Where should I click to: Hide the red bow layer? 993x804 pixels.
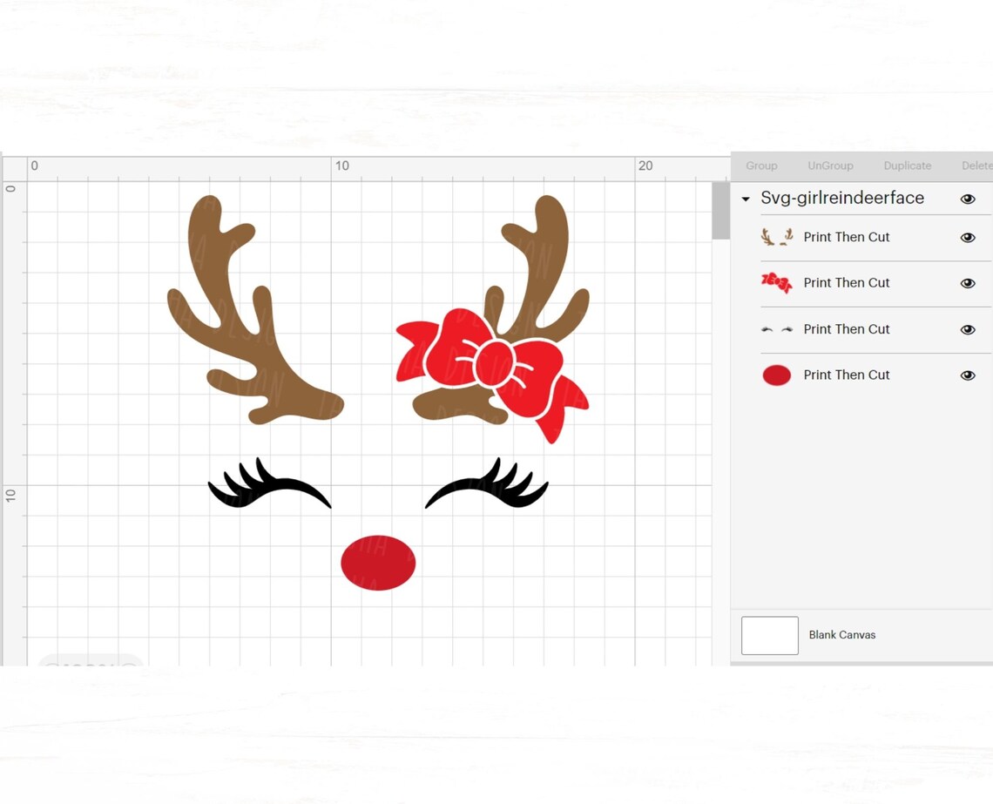[968, 283]
